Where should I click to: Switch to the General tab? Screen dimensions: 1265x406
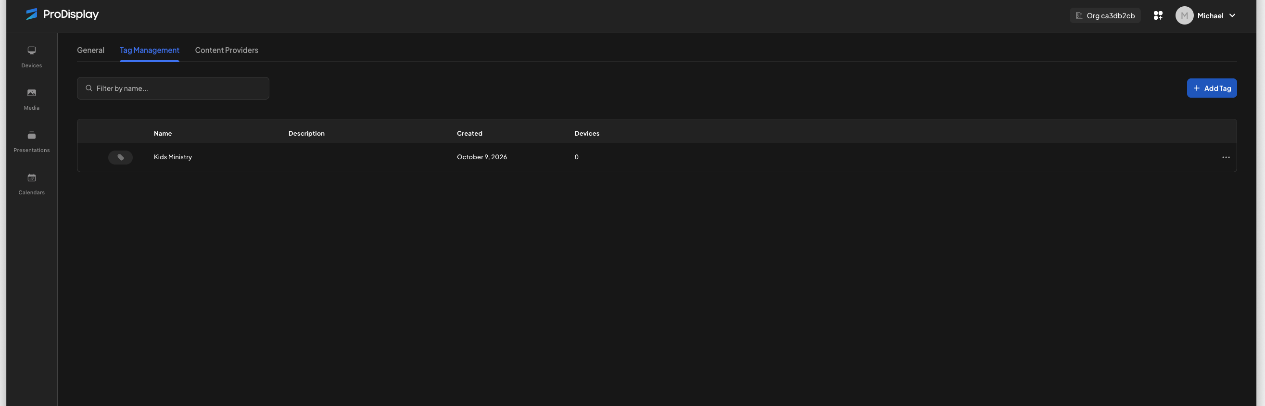(91, 50)
